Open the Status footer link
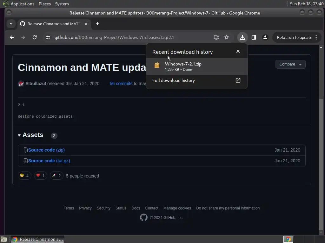This screenshot has width=325, height=243. 121,208
